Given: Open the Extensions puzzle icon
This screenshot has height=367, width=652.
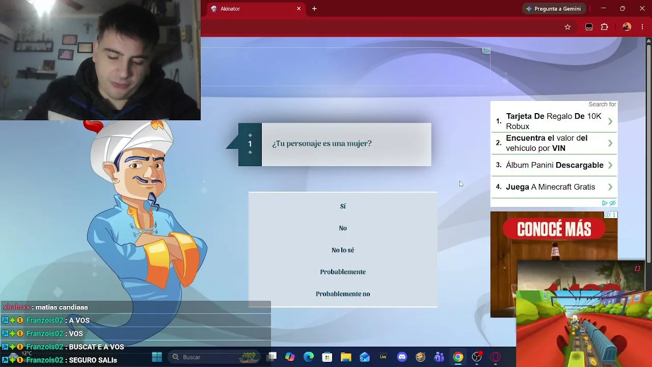Looking at the screenshot, I should (605, 27).
